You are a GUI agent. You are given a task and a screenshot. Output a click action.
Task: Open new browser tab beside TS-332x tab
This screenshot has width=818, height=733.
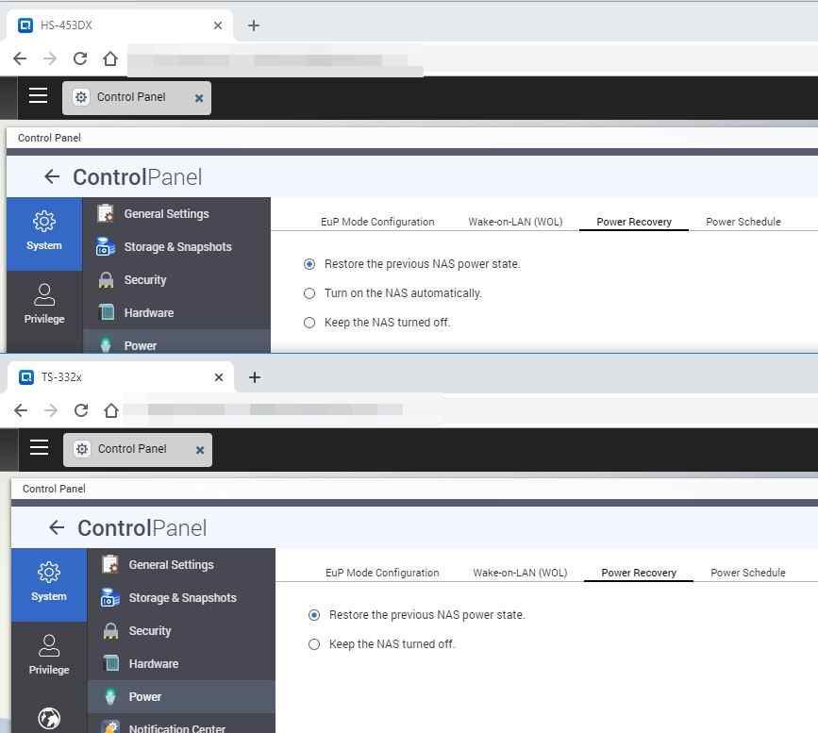coord(254,377)
